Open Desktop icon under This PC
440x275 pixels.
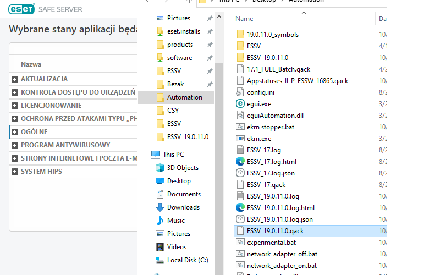pos(160,181)
